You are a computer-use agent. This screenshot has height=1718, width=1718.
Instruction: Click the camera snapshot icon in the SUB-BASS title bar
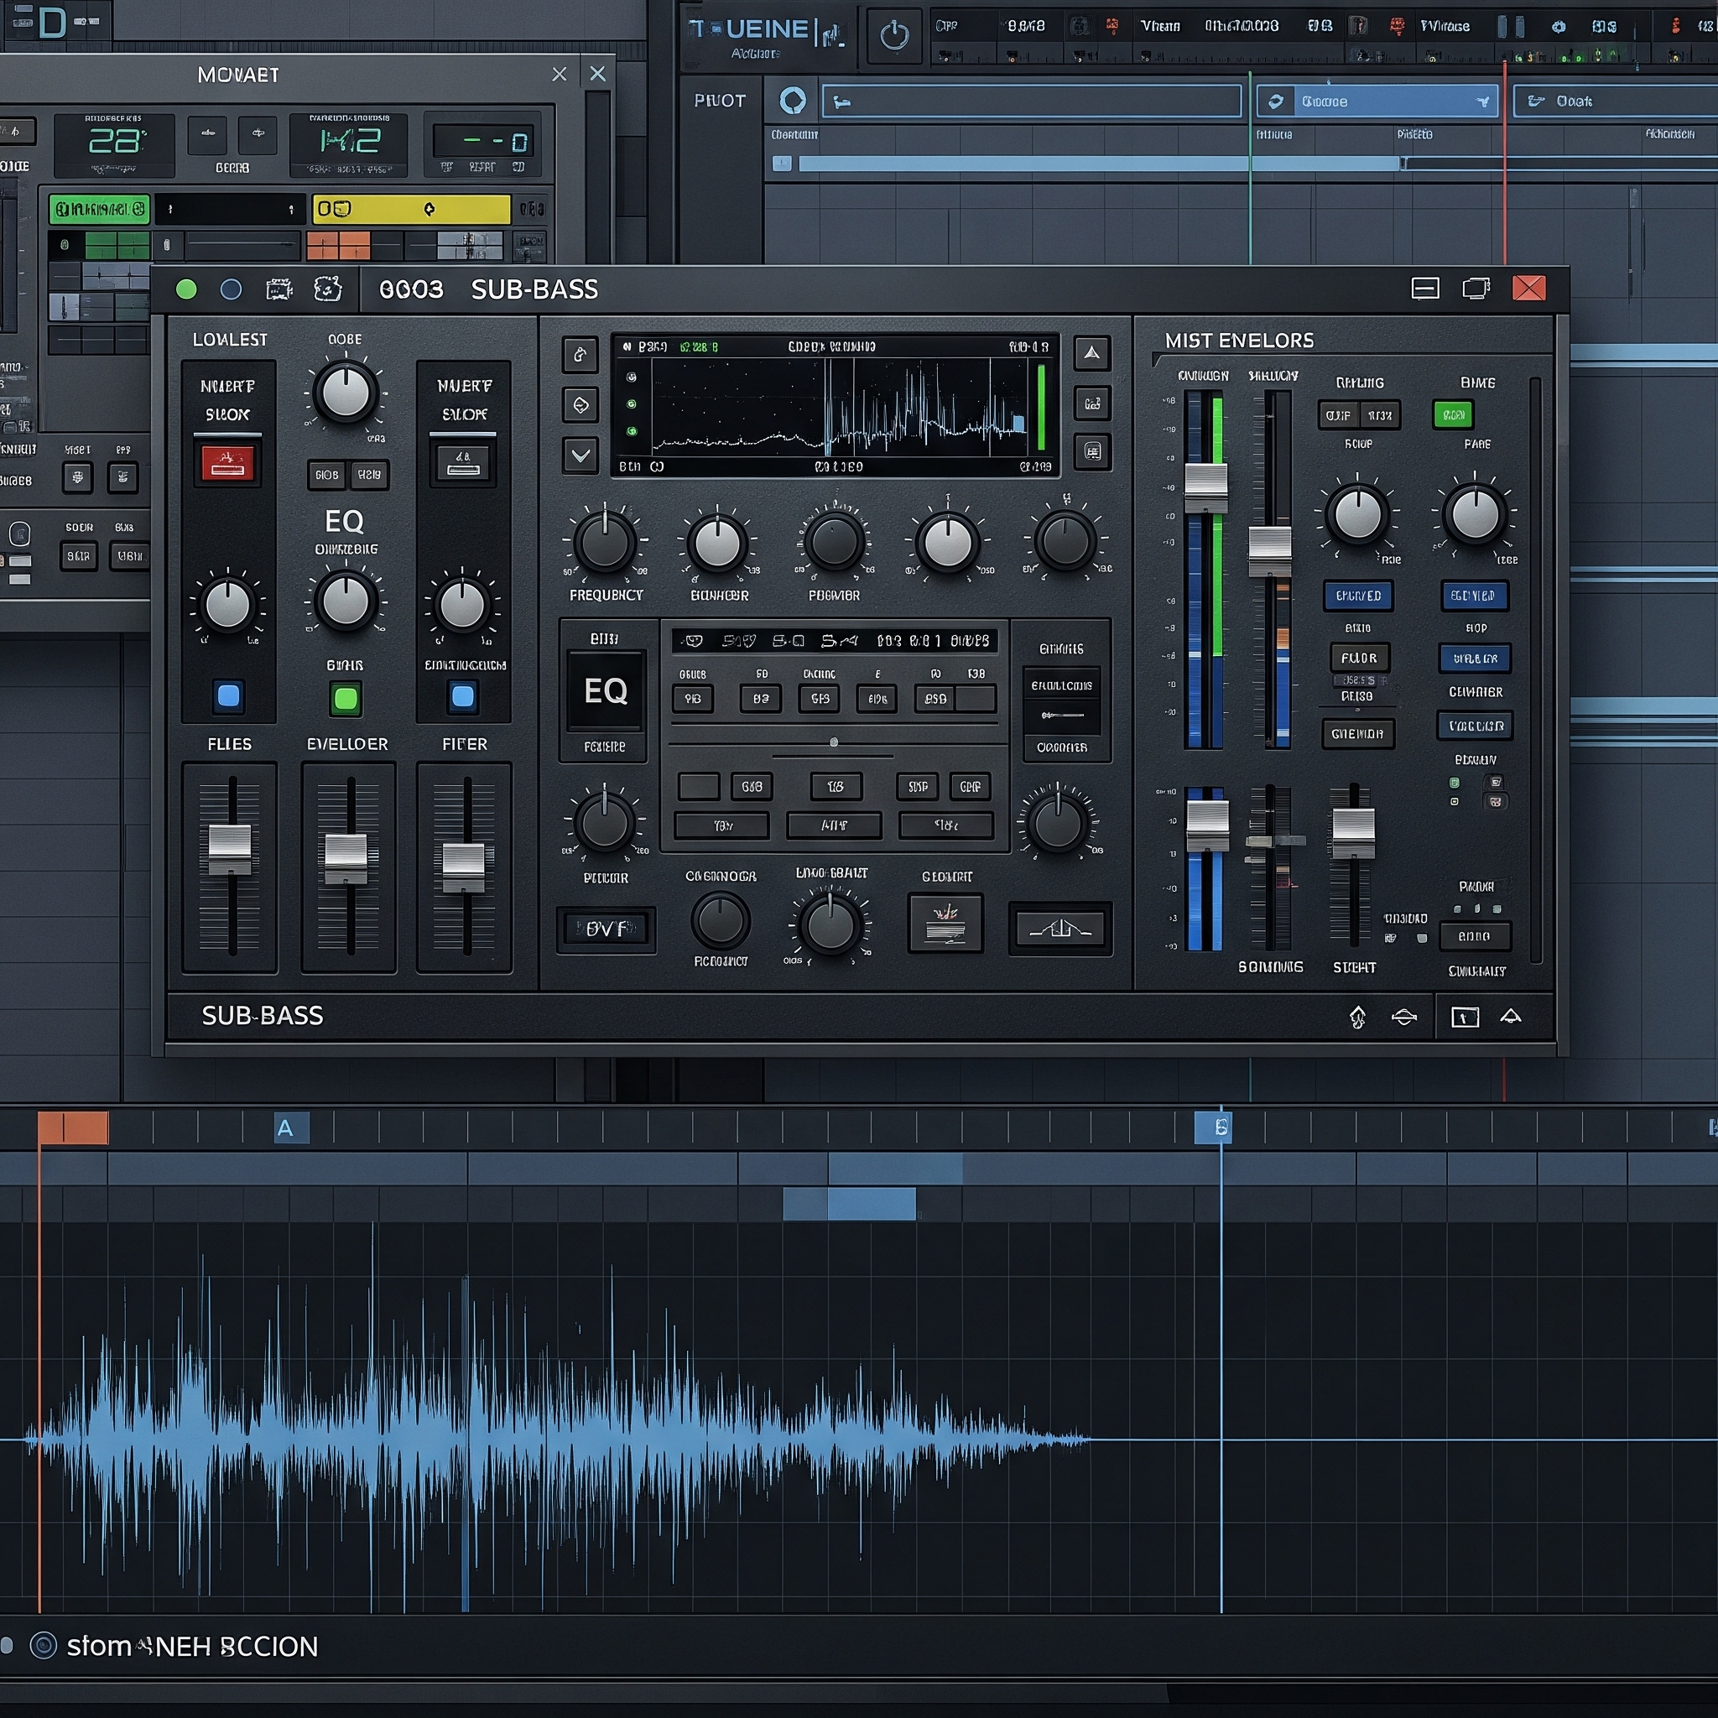tap(279, 289)
